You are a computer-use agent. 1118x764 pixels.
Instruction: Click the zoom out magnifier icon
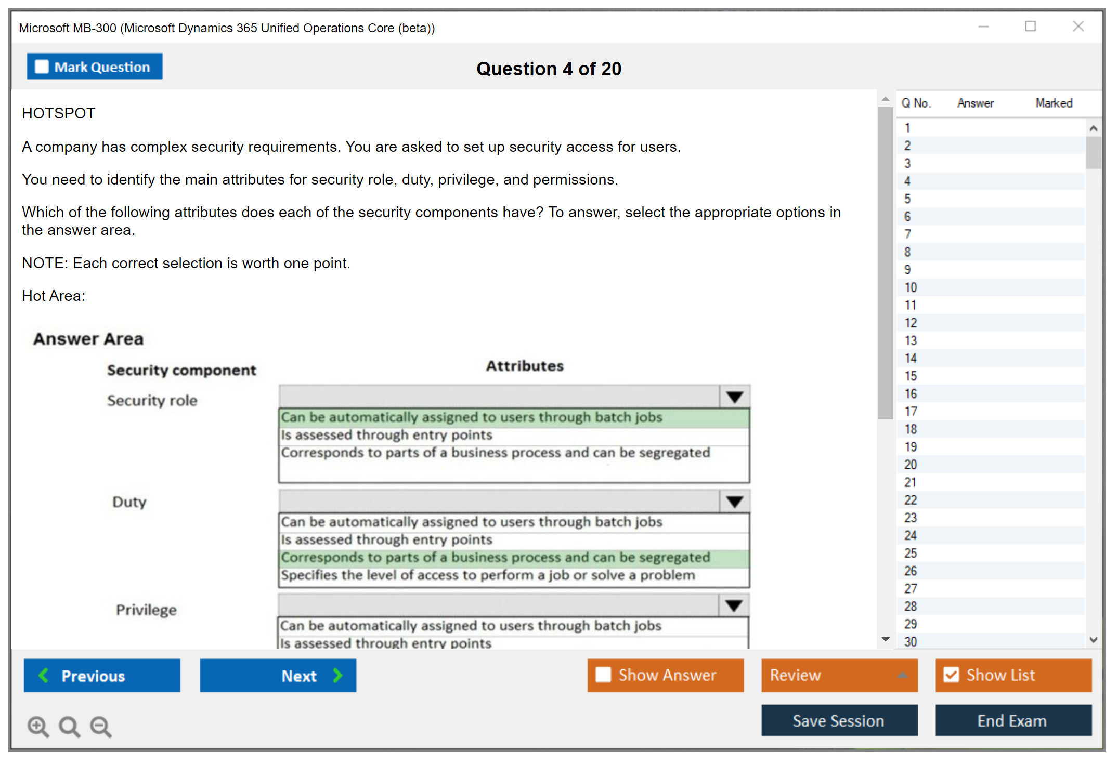click(x=101, y=726)
